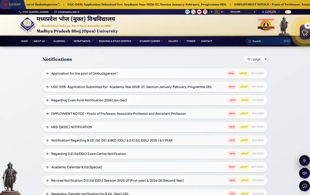310x195 pixels.
Task: Click the Madhya Pradesh Bhoj (Open) University title
Action: [x=77, y=31]
